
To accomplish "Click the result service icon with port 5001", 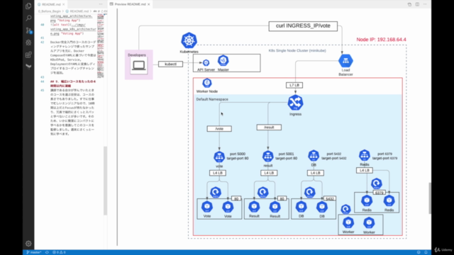I will point(268,156).
